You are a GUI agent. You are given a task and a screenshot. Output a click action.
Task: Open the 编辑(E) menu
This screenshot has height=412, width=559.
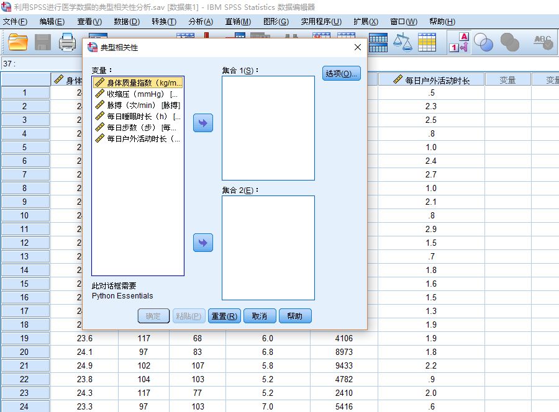(x=52, y=22)
